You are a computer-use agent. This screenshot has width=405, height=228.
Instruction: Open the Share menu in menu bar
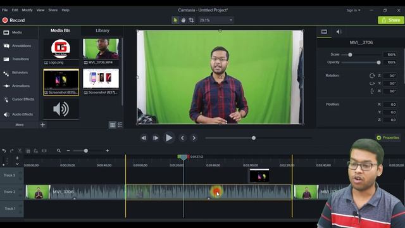pyautogui.click(x=53, y=10)
